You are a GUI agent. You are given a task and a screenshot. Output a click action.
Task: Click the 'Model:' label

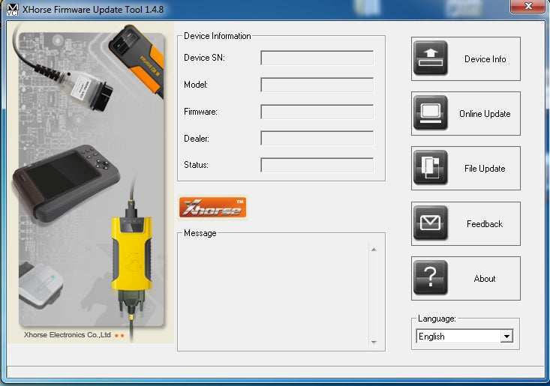coord(196,85)
